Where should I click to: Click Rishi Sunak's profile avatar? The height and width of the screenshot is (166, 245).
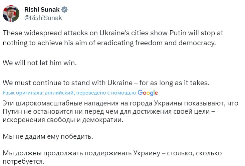(x=11, y=14)
